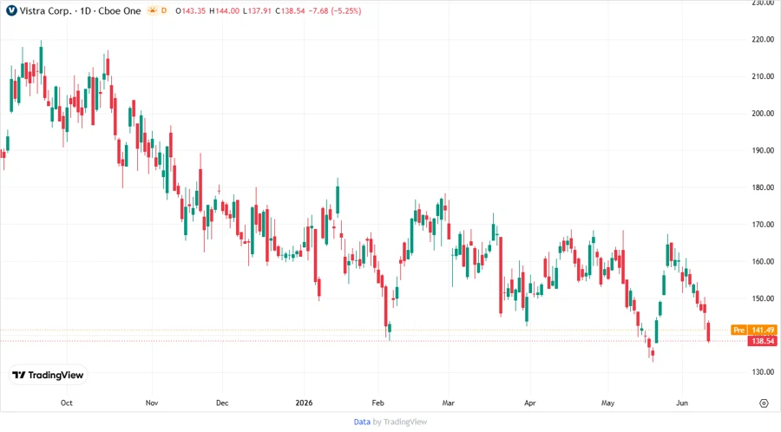
Task: Click the 150.00 price axis label
Action: pos(763,298)
